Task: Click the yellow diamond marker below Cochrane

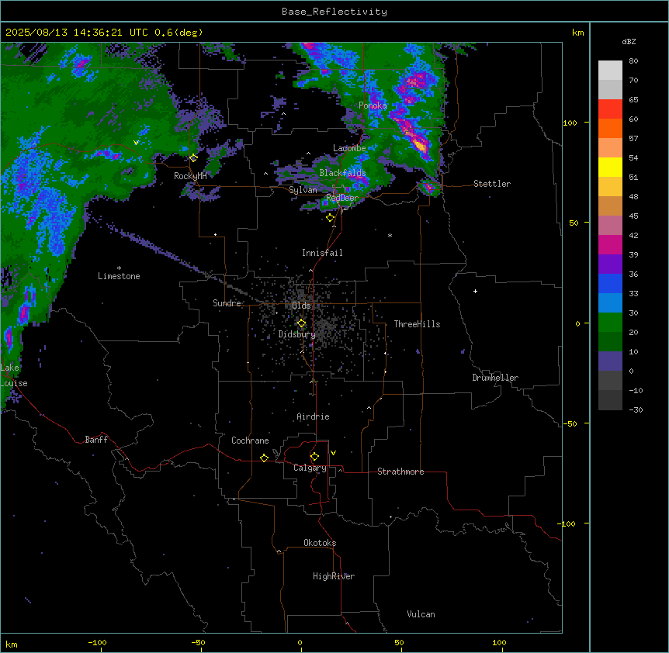Action: (x=264, y=458)
